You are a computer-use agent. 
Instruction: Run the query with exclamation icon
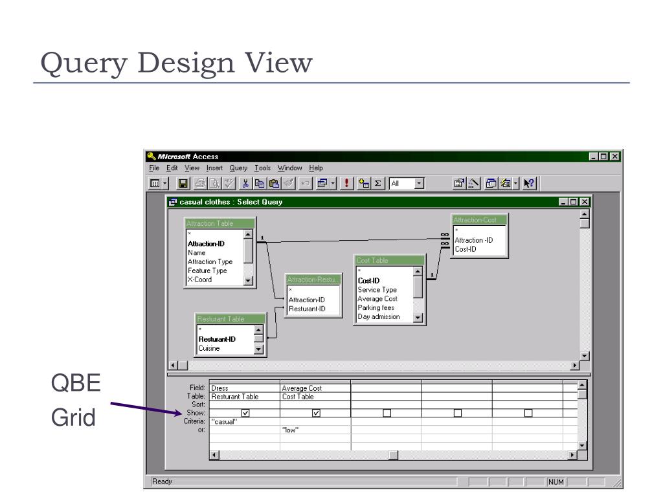[x=347, y=183]
